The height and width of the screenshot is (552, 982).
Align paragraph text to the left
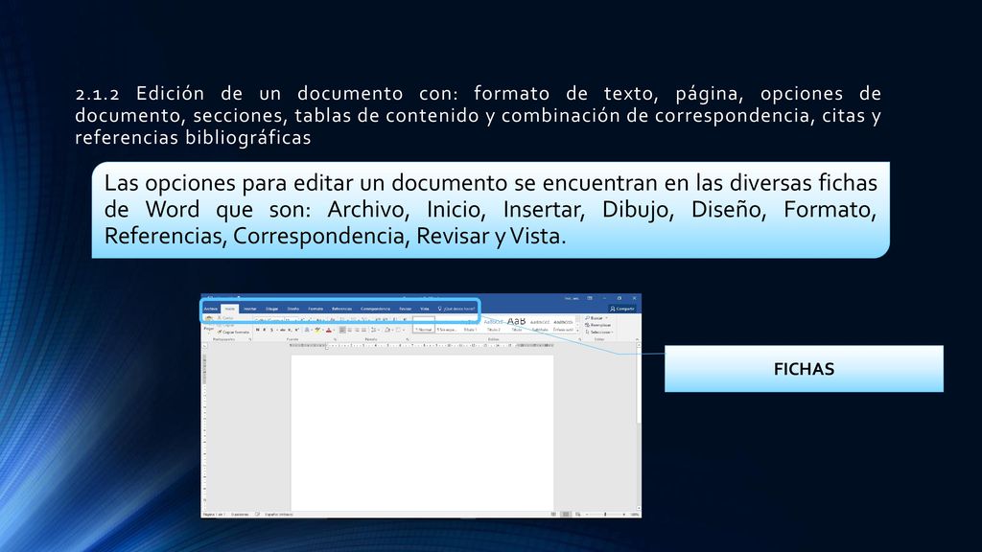pos(342,330)
